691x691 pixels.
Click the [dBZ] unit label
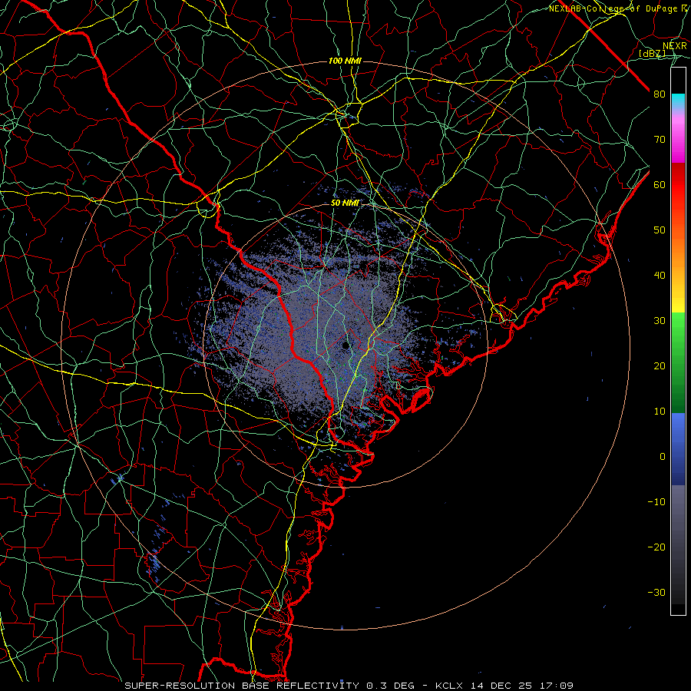pyautogui.click(x=653, y=53)
